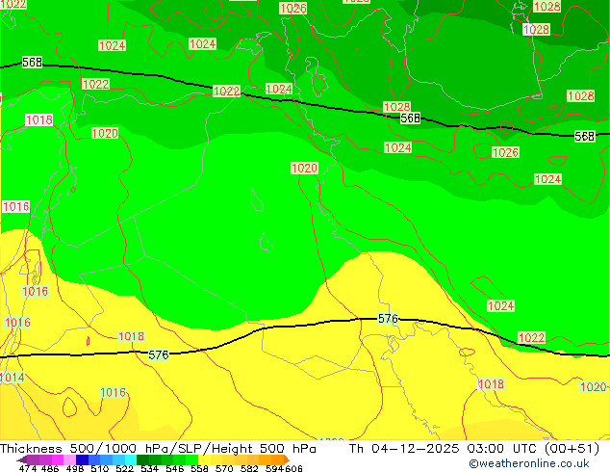Pick the brightest green legend swatch before yellow
The width and height of the screenshot is (610, 472).
pyautogui.click(x=191, y=459)
